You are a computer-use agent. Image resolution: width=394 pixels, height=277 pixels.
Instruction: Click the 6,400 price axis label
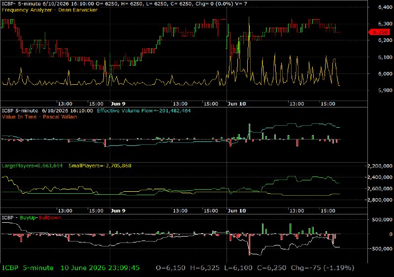385,7
